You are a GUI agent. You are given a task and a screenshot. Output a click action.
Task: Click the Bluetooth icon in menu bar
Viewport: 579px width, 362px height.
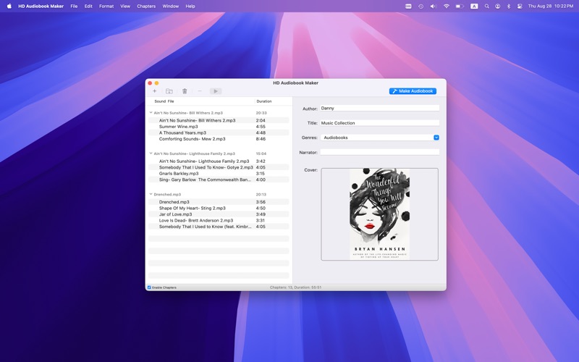coord(508,6)
